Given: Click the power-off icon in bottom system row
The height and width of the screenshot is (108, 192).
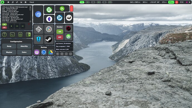Looking at the screenshot, I should point(70,54).
